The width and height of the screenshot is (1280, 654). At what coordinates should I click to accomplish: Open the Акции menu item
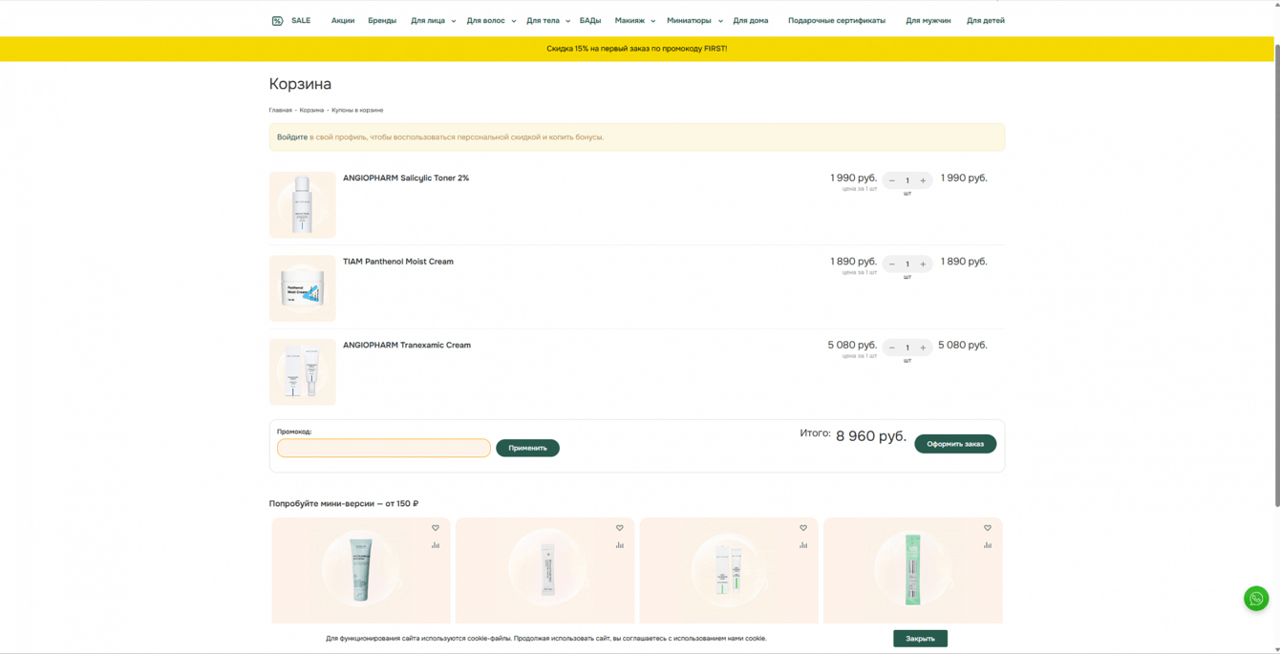pyautogui.click(x=343, y=20)
